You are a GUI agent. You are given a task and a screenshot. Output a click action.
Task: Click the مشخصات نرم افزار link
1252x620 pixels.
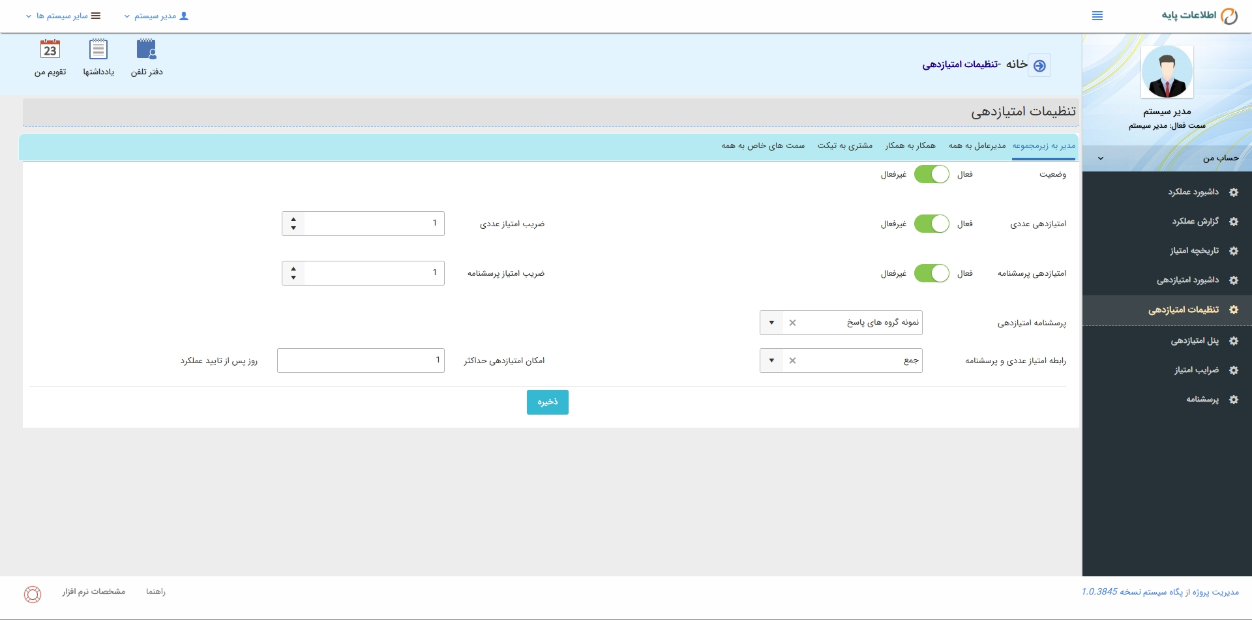[94, 592]
